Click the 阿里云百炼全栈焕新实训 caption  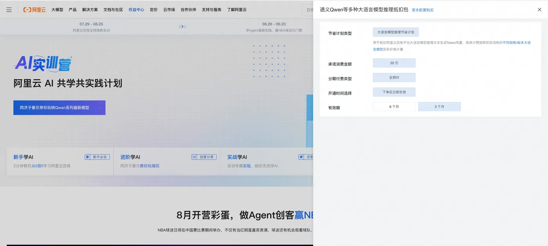[x=91, y=30]
